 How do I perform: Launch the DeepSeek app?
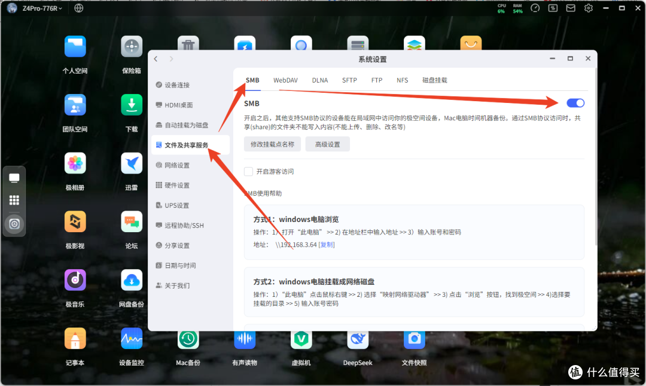point(358,339)
